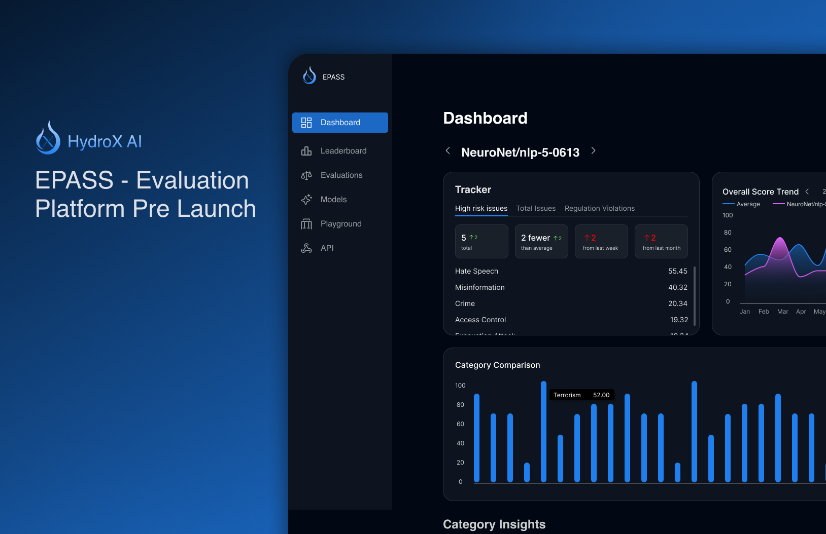Image resolution: width=826 pixels, height=534 pixels.
Task: Open Playground using its icon
Action: (x=306, y=223)
